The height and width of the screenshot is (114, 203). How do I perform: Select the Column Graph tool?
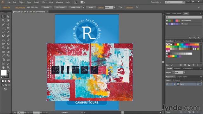point(8,60)
